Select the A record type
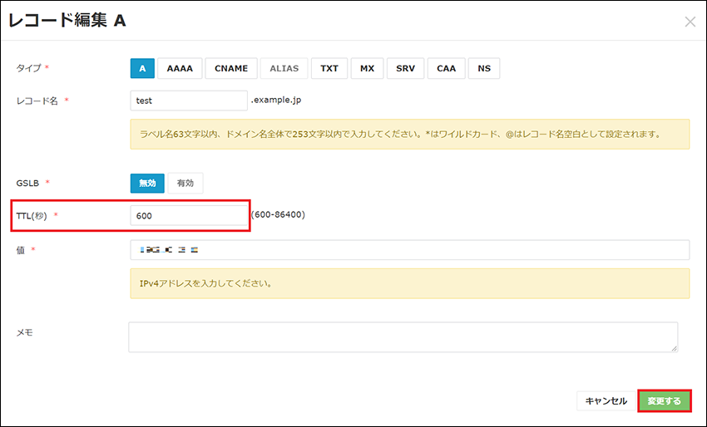This screenshot has width=707, height=427. tap(142, 68)
